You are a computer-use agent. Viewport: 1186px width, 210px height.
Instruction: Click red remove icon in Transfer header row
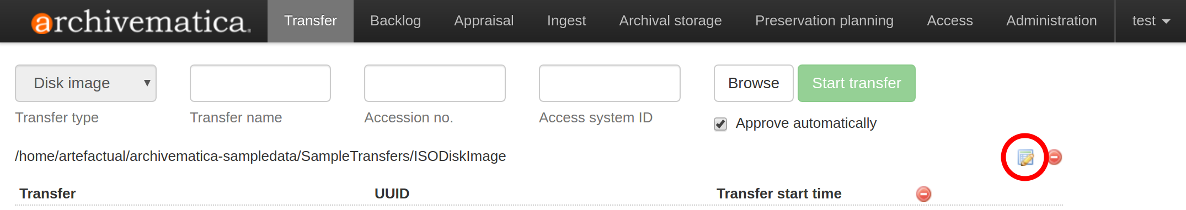tap(923, 194)
